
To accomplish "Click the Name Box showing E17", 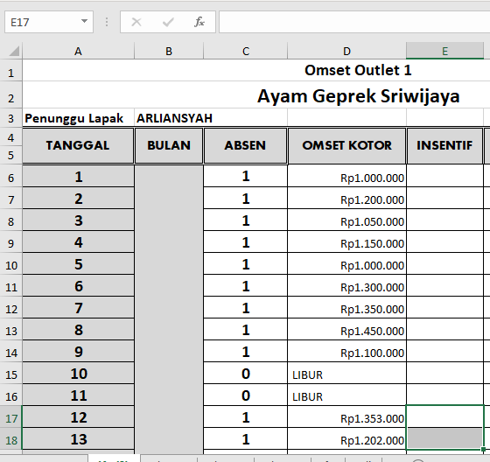I will (x=49, y=22).
